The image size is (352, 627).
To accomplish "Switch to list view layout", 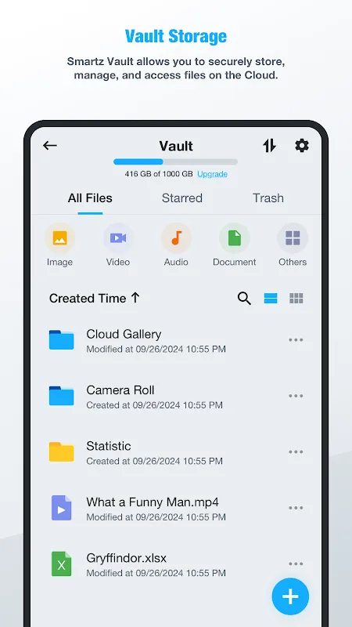I will pyautogui.click(x=271, y=299).
